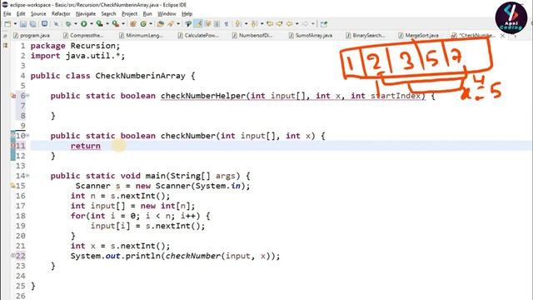Viewport: 533px width, 300px height.
Task: Switch to the CalculatePow... editor tab
Action: pos(198,35)
